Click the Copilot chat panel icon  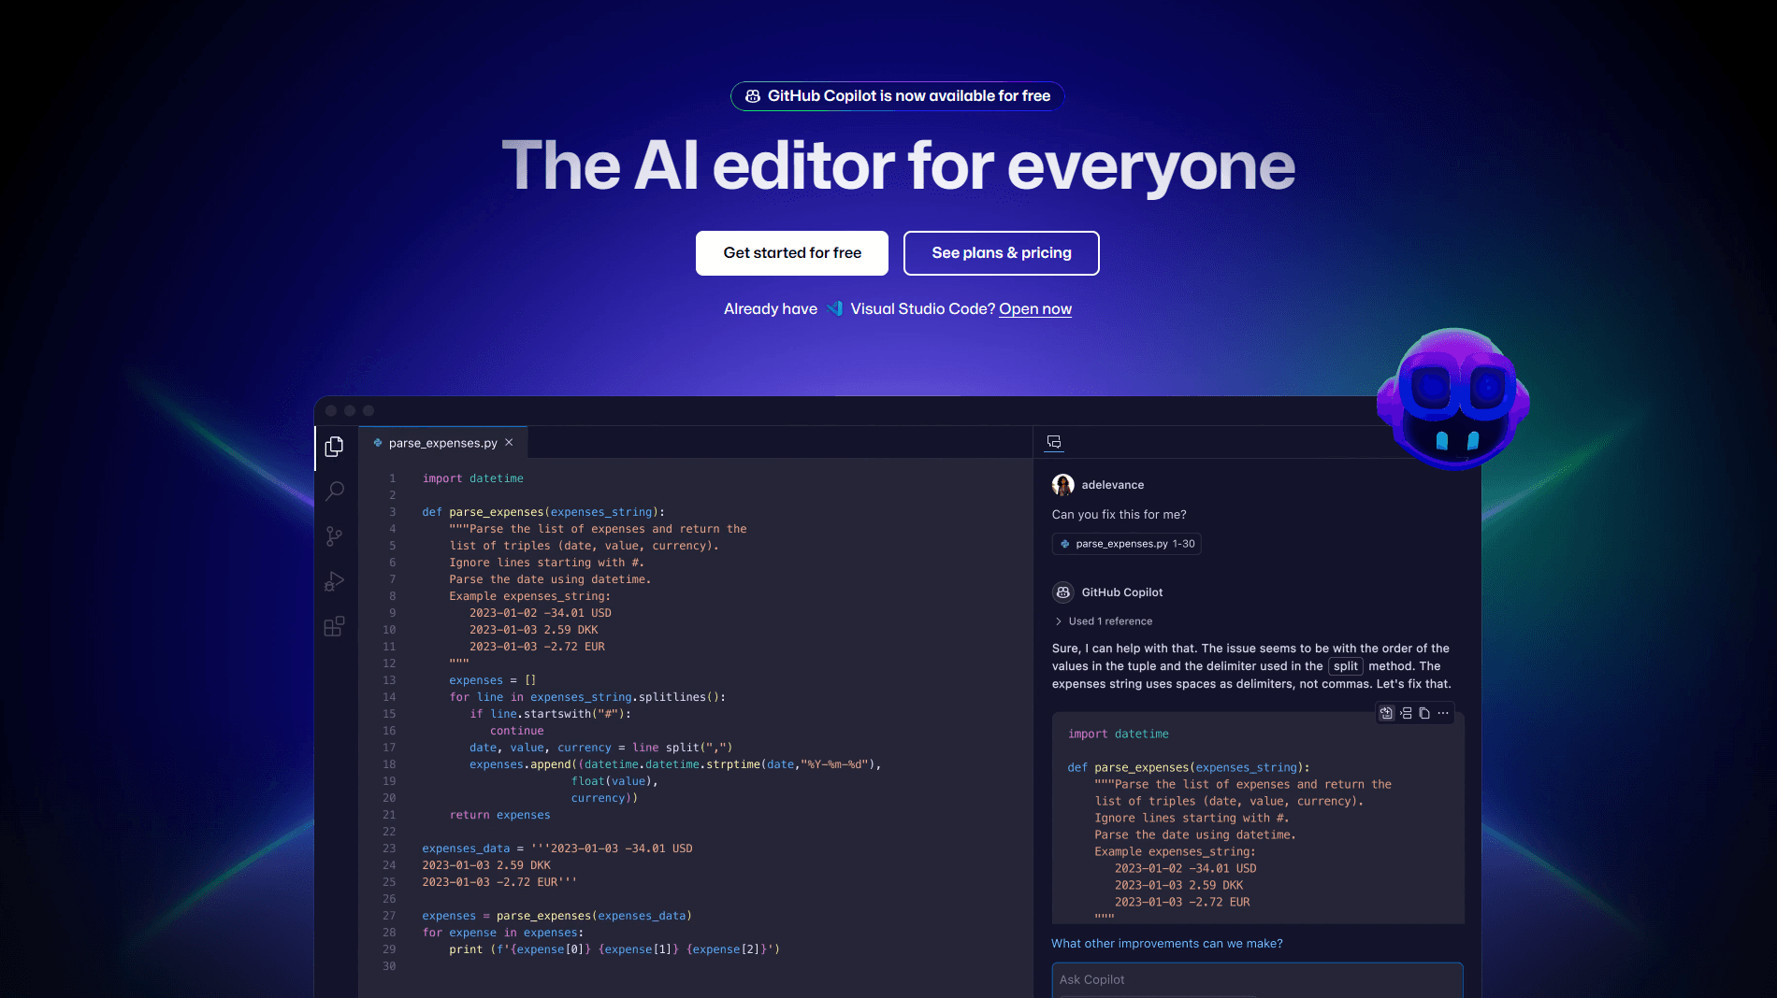(1054, 442)
